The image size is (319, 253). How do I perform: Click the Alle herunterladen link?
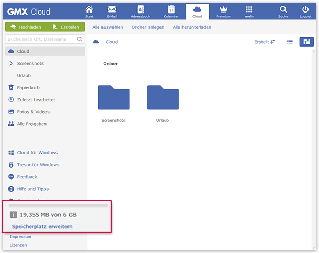[192, 27]
